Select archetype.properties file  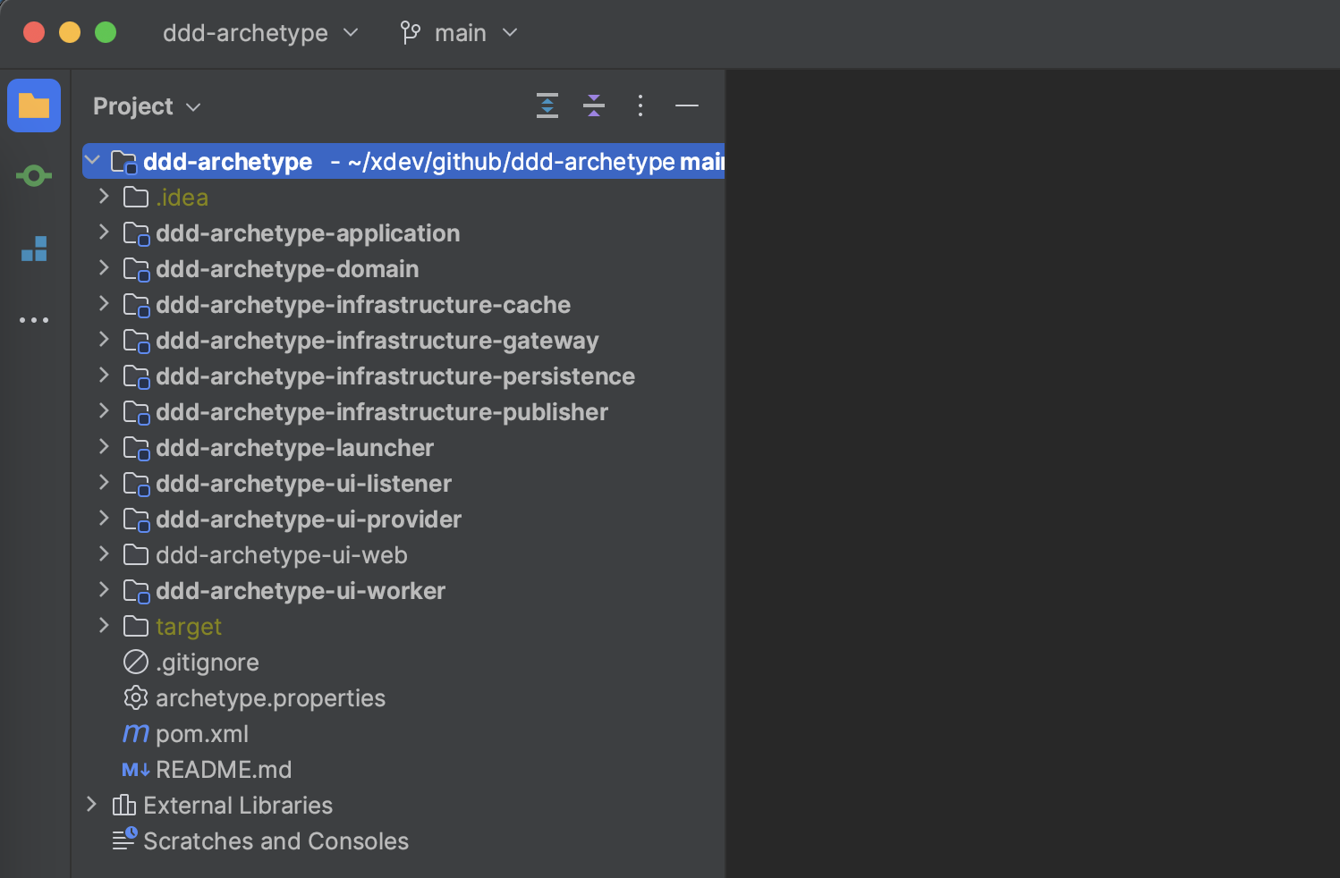pos(269,698)
